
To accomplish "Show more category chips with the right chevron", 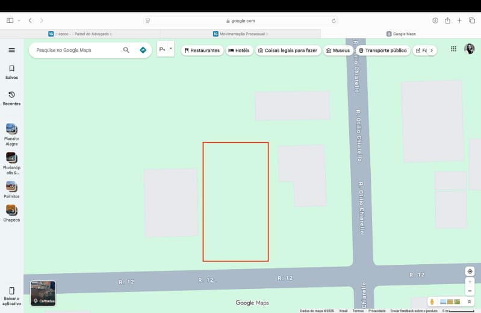I will click(x=432, y=51).
